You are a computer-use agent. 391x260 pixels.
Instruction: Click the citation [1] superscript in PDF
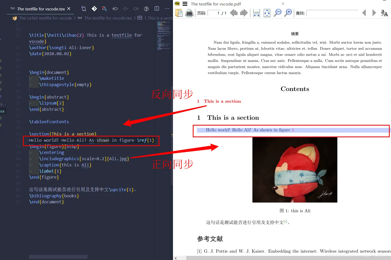click(x=286, y=221)
